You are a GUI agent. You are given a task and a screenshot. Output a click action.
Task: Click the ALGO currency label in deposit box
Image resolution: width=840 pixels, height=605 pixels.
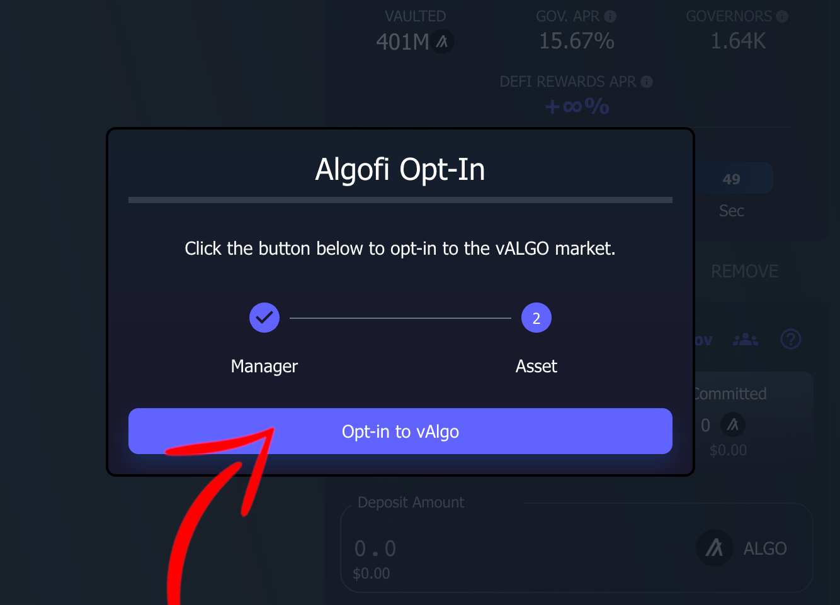(x=765, y=548)
